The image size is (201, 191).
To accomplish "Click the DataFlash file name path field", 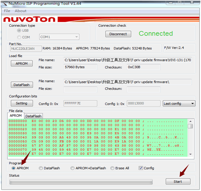I will click(128, 82).
